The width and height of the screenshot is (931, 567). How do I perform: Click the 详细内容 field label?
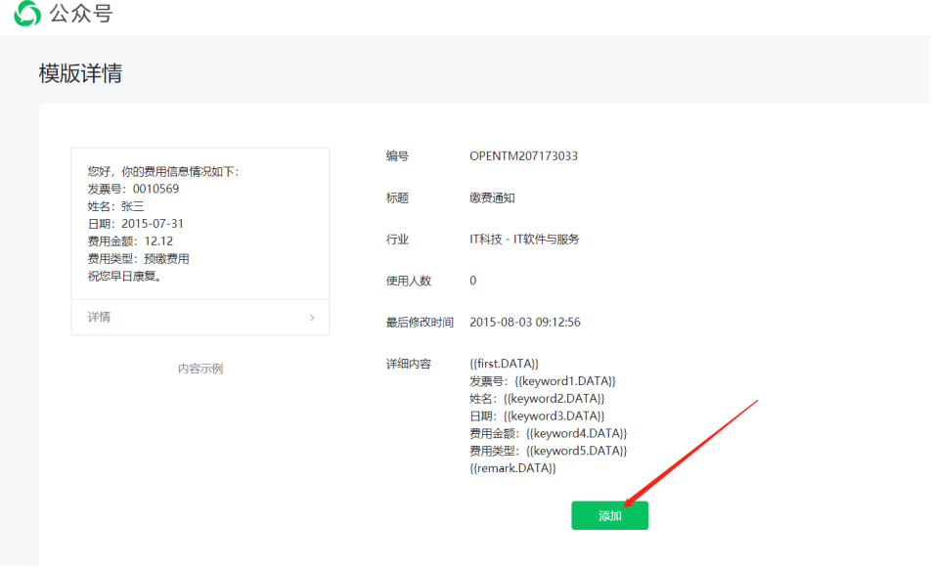coord(409,364)
